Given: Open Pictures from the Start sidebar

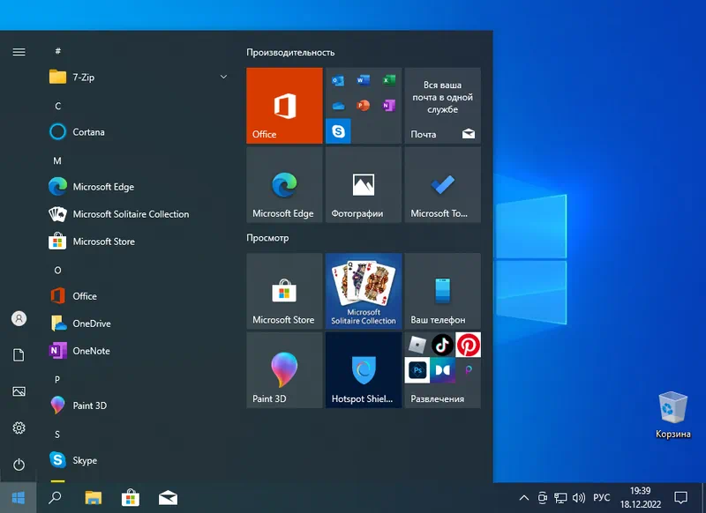Looking at the screenshot, I should click(x=19, y=391).
